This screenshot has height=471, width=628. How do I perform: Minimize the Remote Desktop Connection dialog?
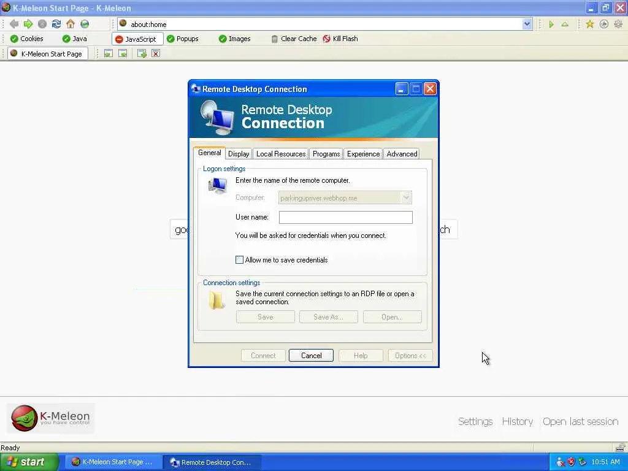[402, 89]
